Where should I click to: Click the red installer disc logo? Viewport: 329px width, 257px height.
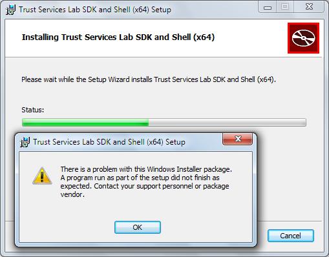click(303, 38)
